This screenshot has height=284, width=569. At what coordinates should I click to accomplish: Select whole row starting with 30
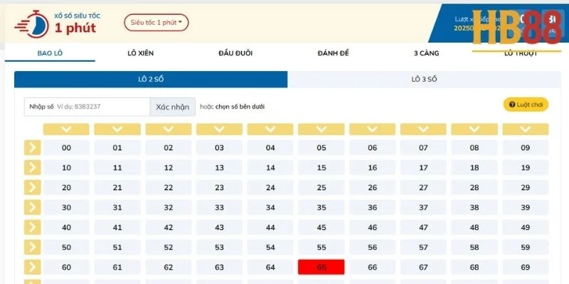point(32,207)
